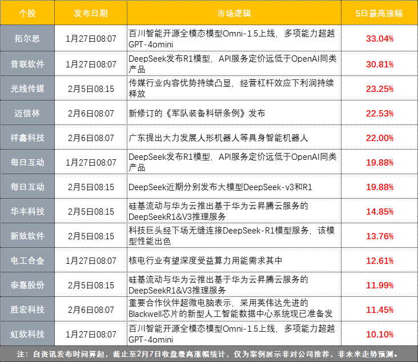Click the 5日最高涨幅 column header
Screen dimensions: 418x362
click(x=379, y=13)
